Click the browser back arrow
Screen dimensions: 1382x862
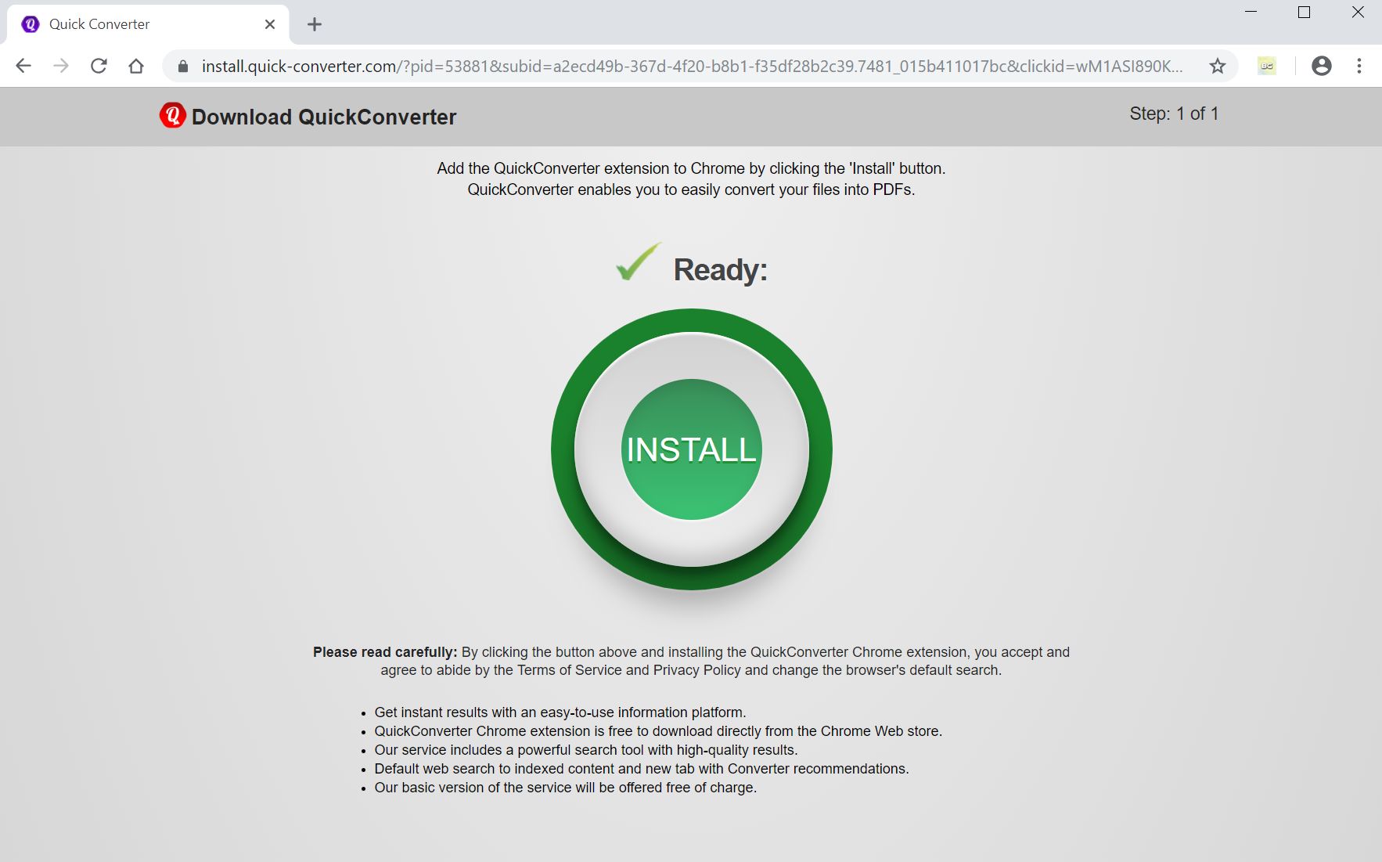pos(23,66)
